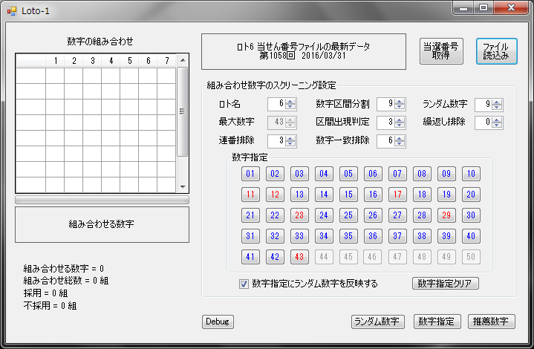Minimize the Loto-1 window
Image resolution: width=534 pixels, height=349 pixels.
tap(463, 8)
